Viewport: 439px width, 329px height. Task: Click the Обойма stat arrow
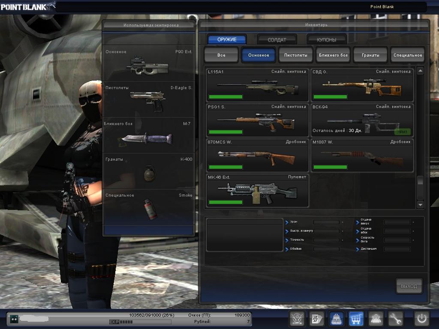287,249
